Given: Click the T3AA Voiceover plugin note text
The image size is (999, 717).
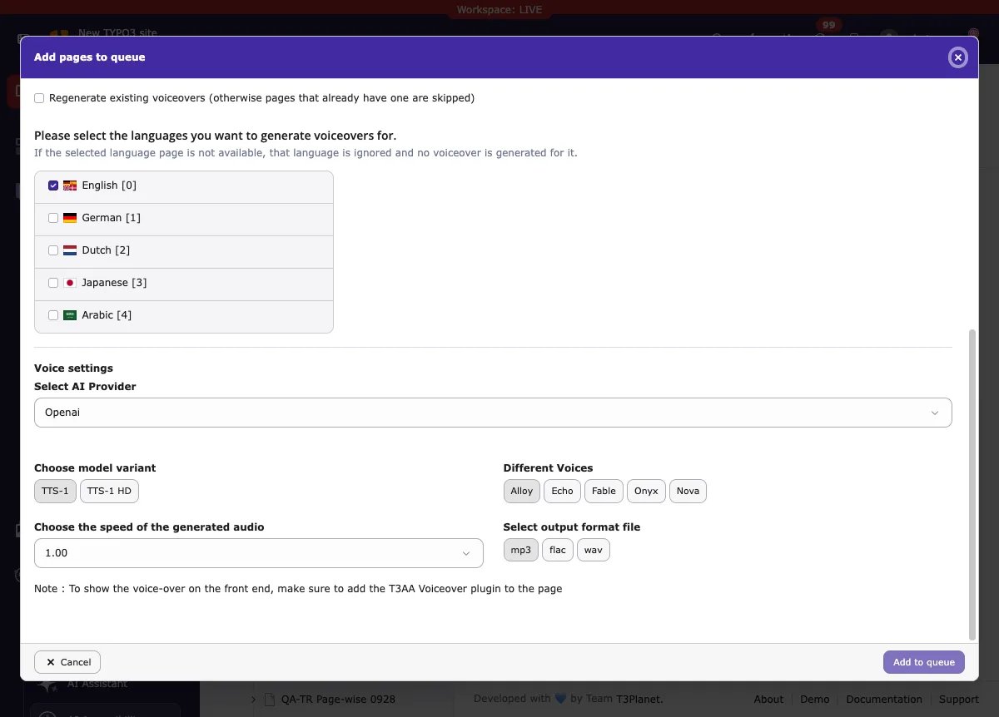Looking at the screenshot, I should [x=298, y=589].
